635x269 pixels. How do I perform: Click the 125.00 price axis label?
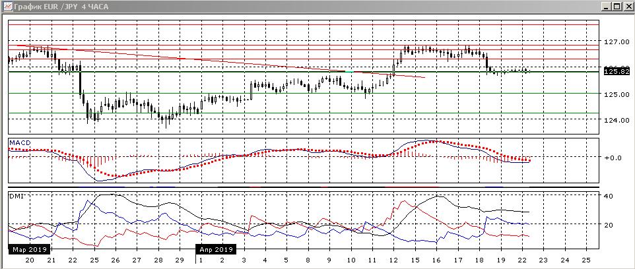click(x=613, y=94)
